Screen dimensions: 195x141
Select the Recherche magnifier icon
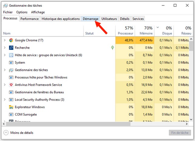click(11, 48)
